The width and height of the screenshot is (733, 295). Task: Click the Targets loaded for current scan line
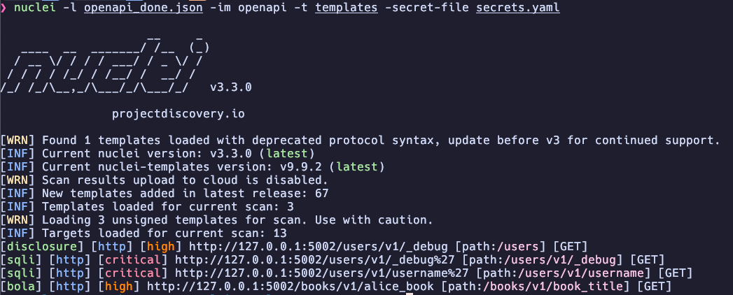click(x=144, y=233)
